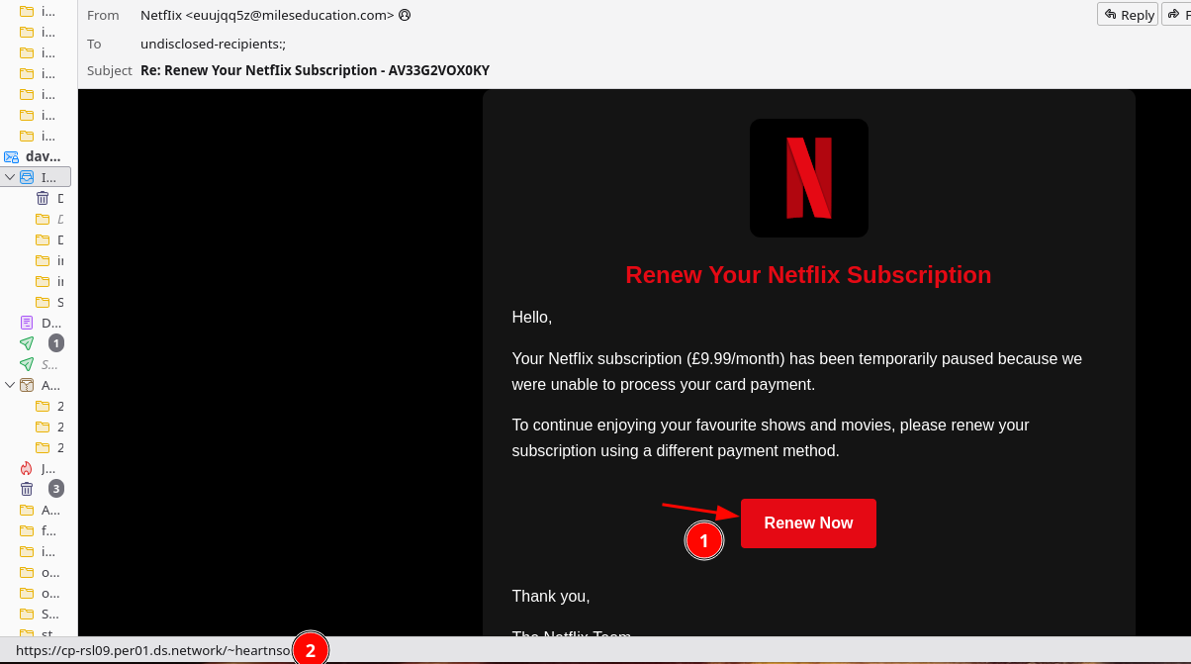Open the purple Drafts folder
The width and height of the screenshot is (1191, 664).
tap(27, 323)
